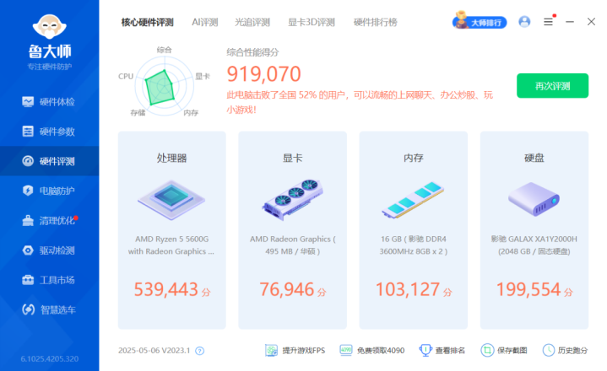607x371 pixels.
Task: Click disk score 199,554
Action: 528,289
